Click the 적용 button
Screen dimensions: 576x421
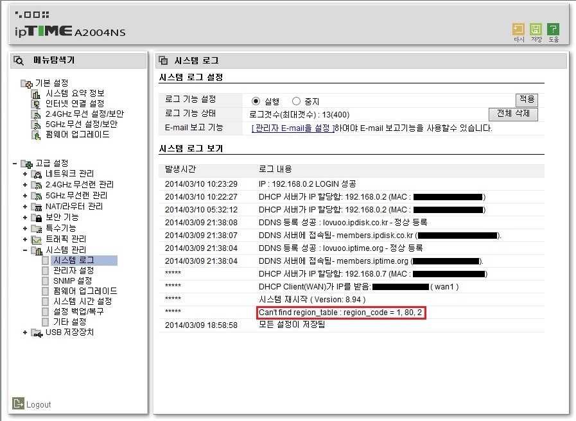pos(527,99)
